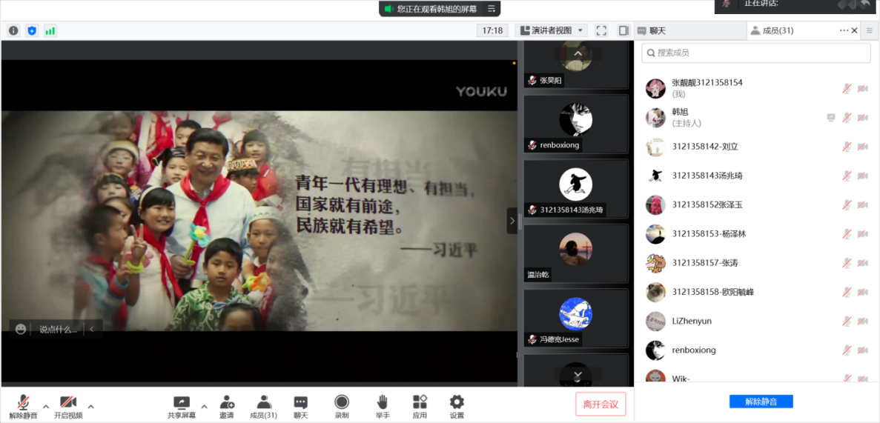Select member 张靓靓3121358154
The width and height of the screenshot is (880, 423).
(x=756, y=88)
